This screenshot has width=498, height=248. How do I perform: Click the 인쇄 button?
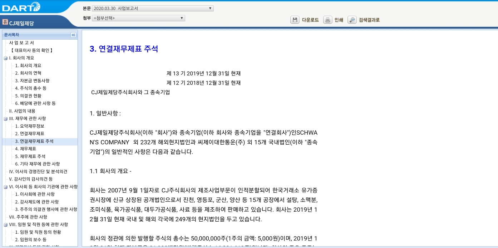click(339, 20)
